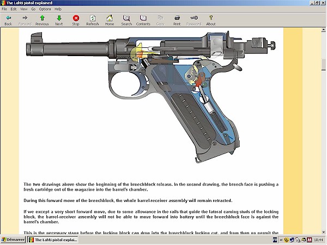
Task: Click the Lahti pistol cutaway drawing
Action: [150, 97]
